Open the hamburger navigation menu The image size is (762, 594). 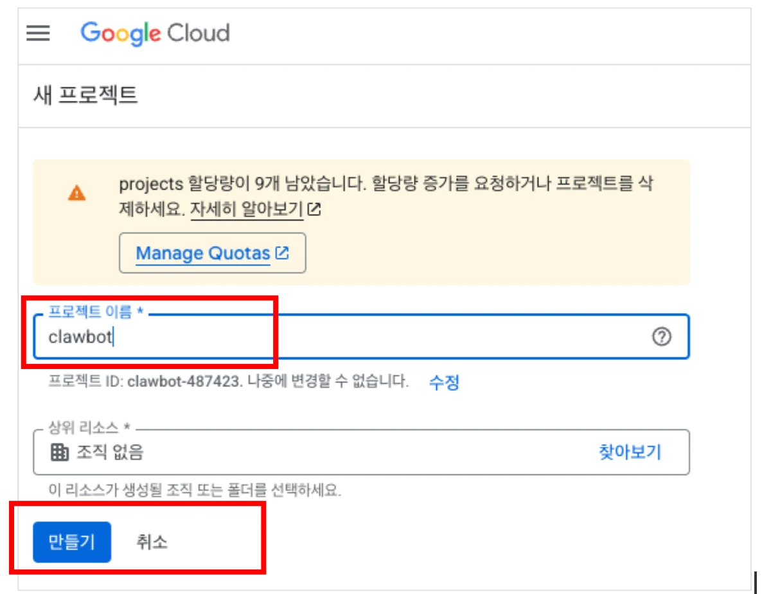(38, 33)
